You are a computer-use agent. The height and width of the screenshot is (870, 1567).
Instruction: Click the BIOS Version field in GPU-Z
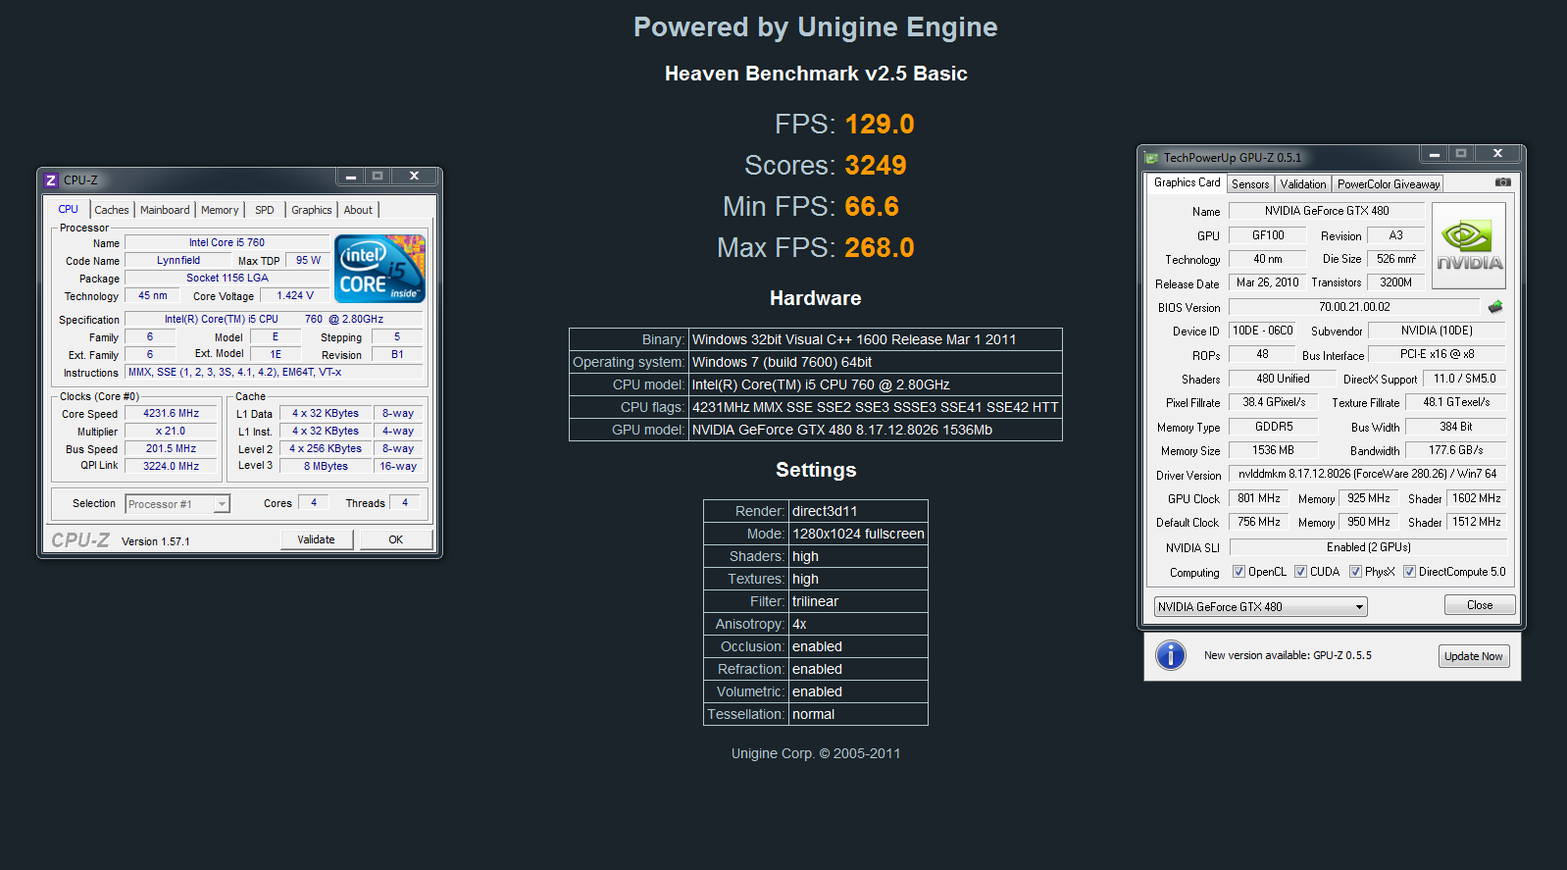(x=1353, y=307)
